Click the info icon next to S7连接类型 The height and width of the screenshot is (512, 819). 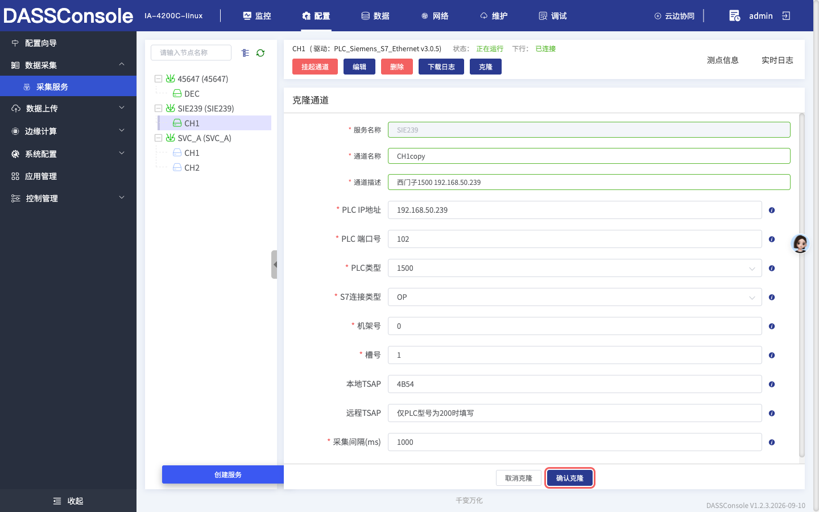(772, 298)
